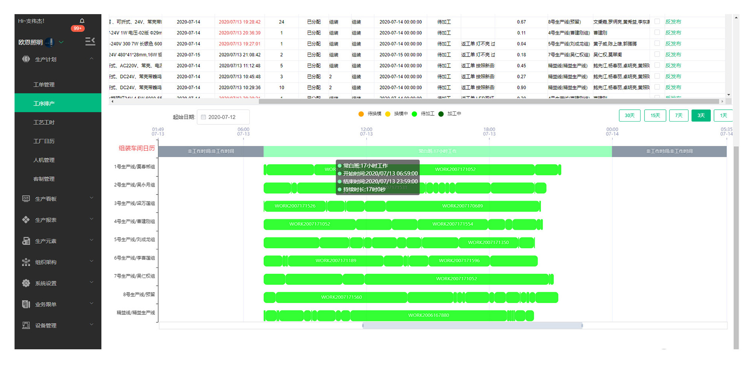This screenshot has height=367, width=754.
Task: Click 反发布 link in 8号生产线(预留) row
Action: tap(673, 22)
